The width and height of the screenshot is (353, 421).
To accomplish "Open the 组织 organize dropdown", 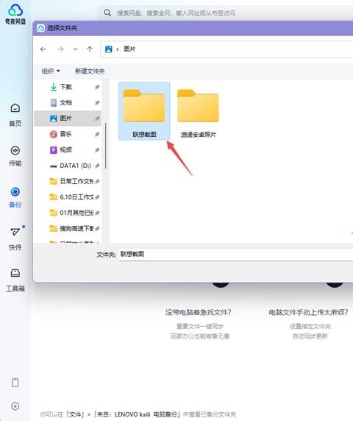I will (51, 71).
